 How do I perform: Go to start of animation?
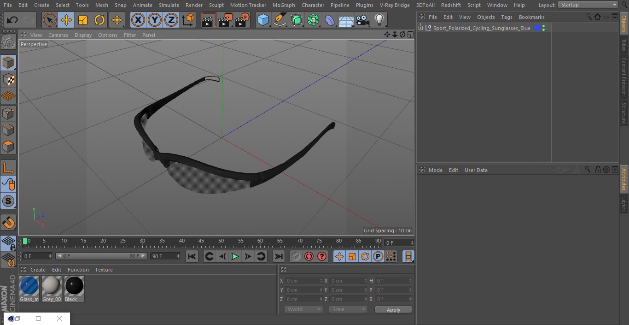point(192,256)
